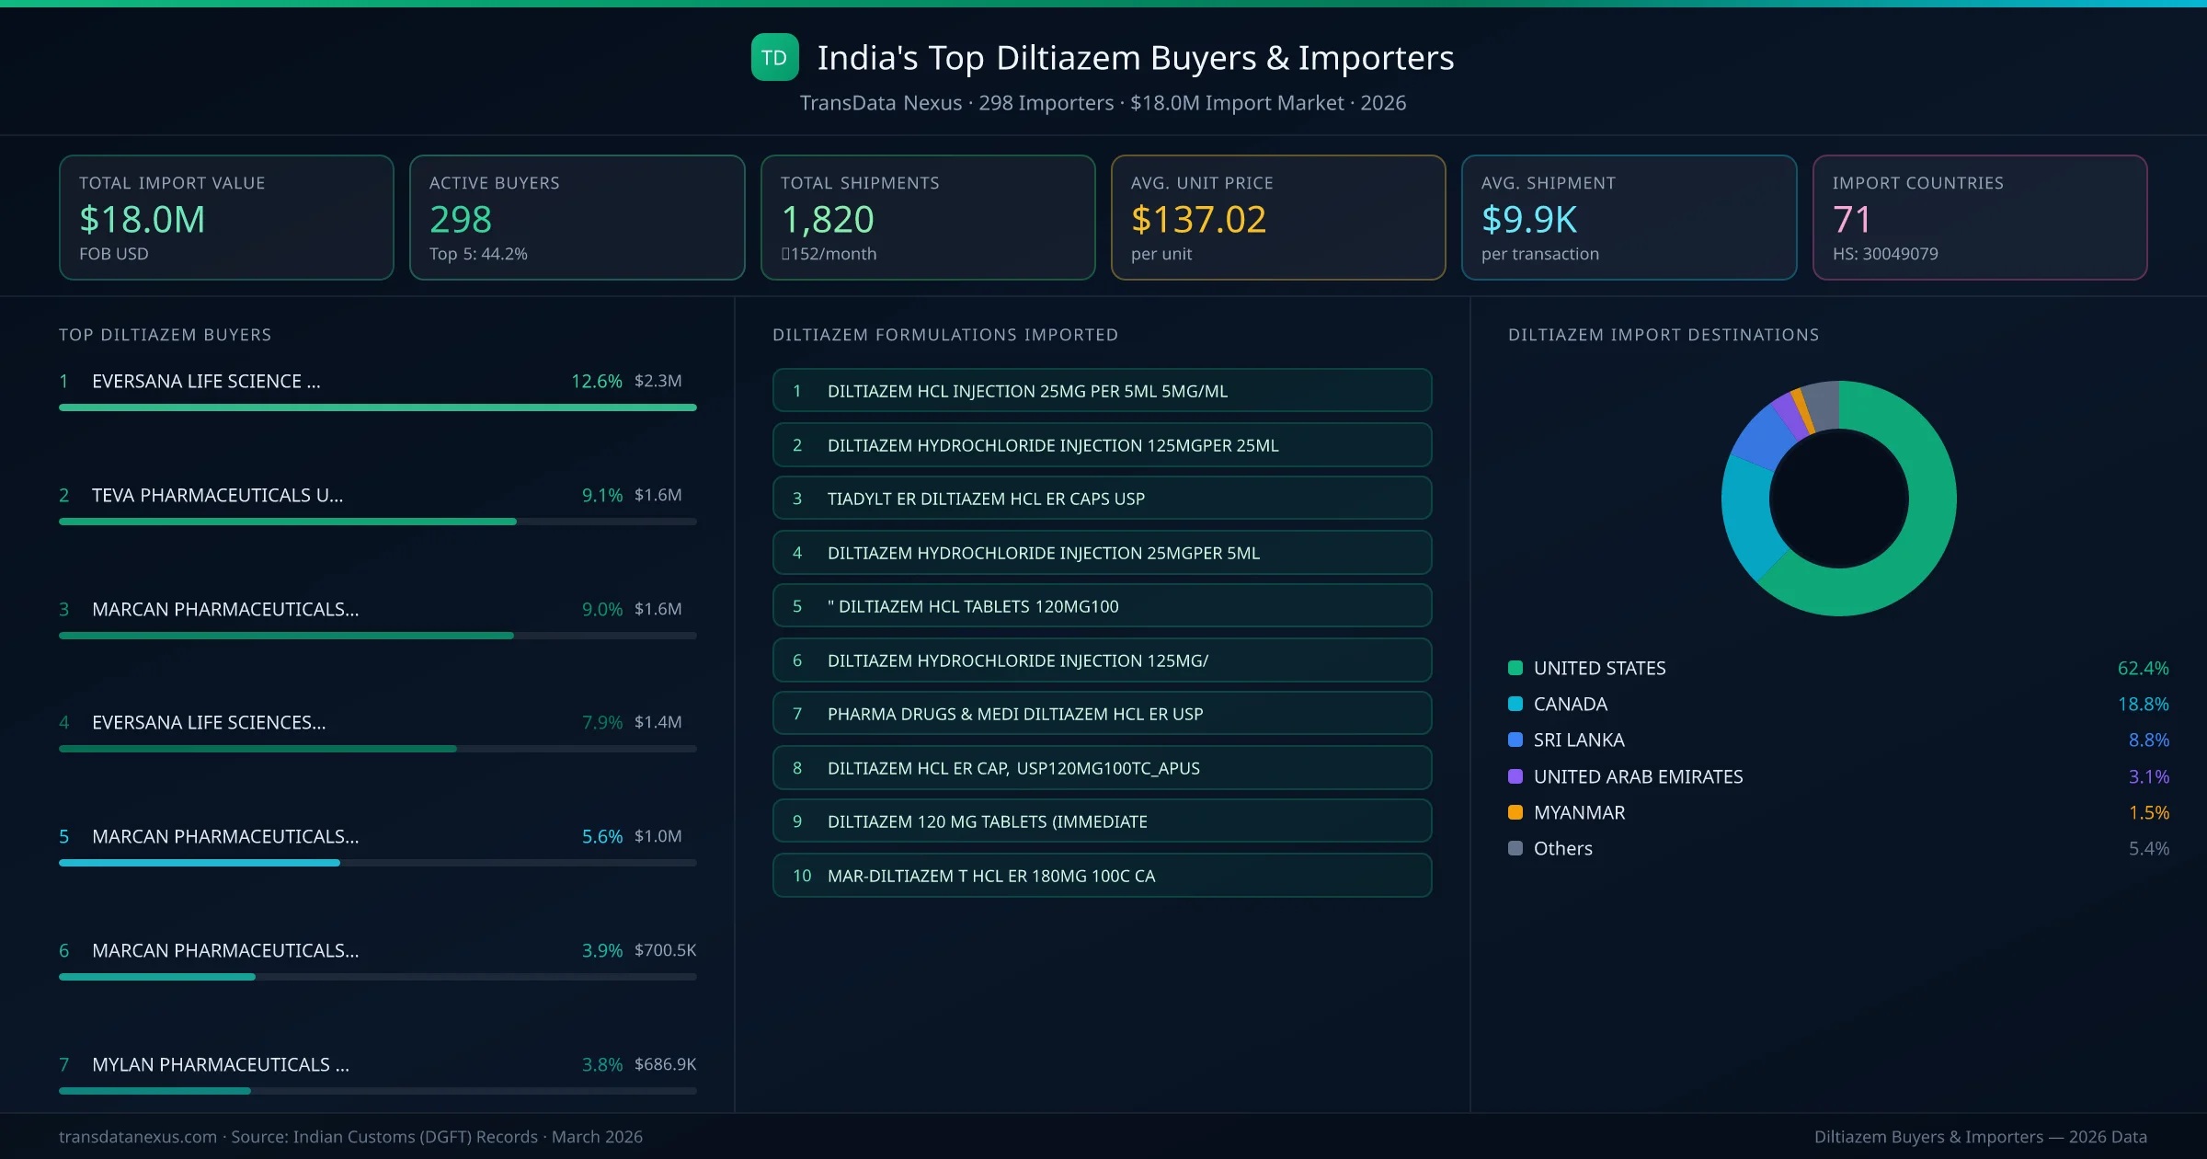The height and width of the screenshot is (1159, 2207).
Task: Expand the MYLAN PHARMACEUTICALS buyer row
Action: pos(221,1064)
